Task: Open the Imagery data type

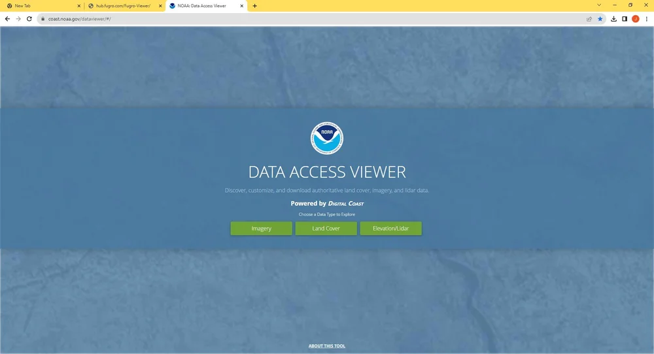Action: coord(261,228)
